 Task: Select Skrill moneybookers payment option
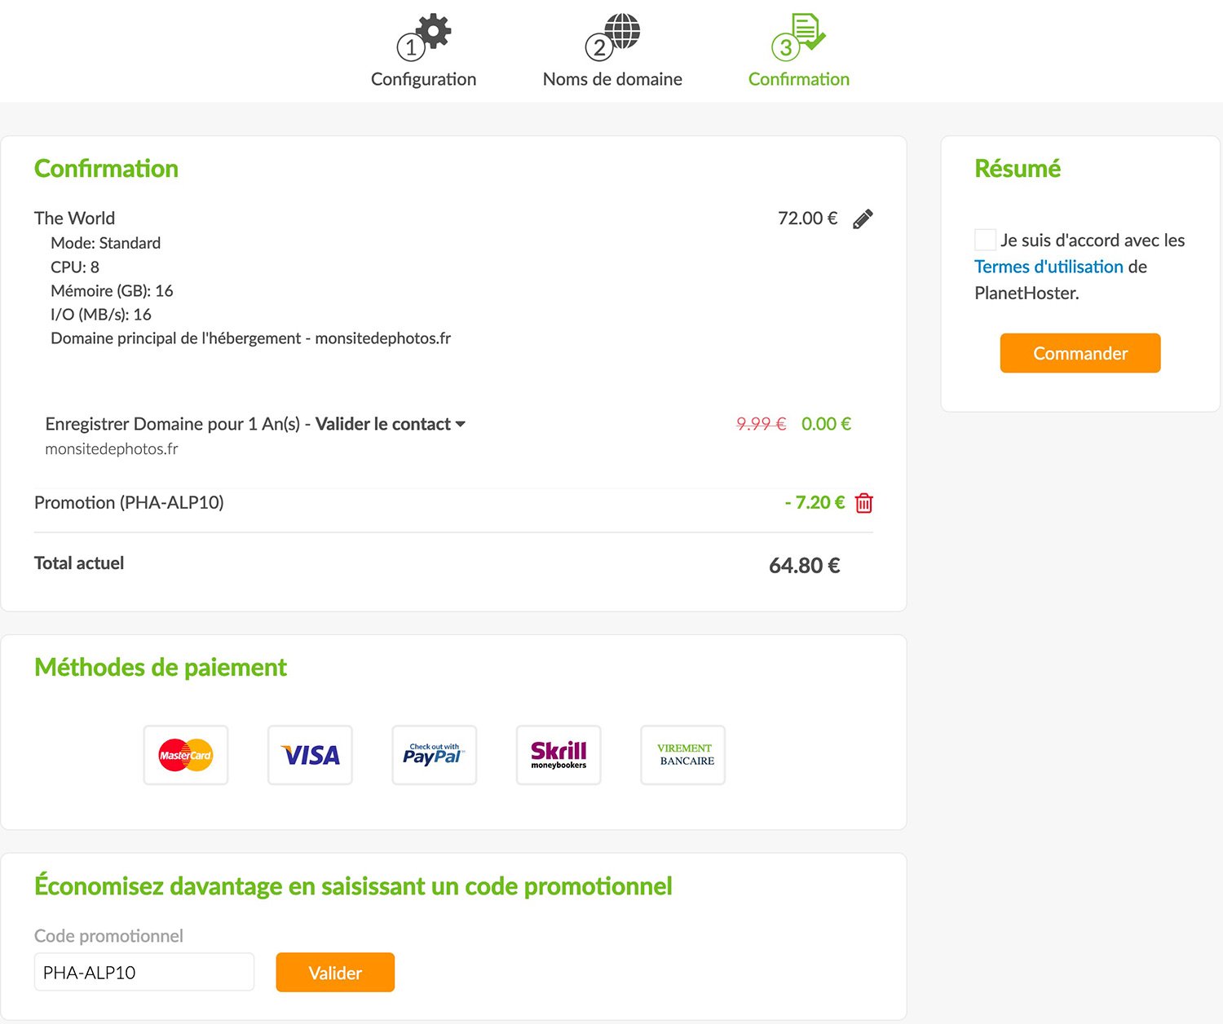pyautogui.click(x=559, y=755)
